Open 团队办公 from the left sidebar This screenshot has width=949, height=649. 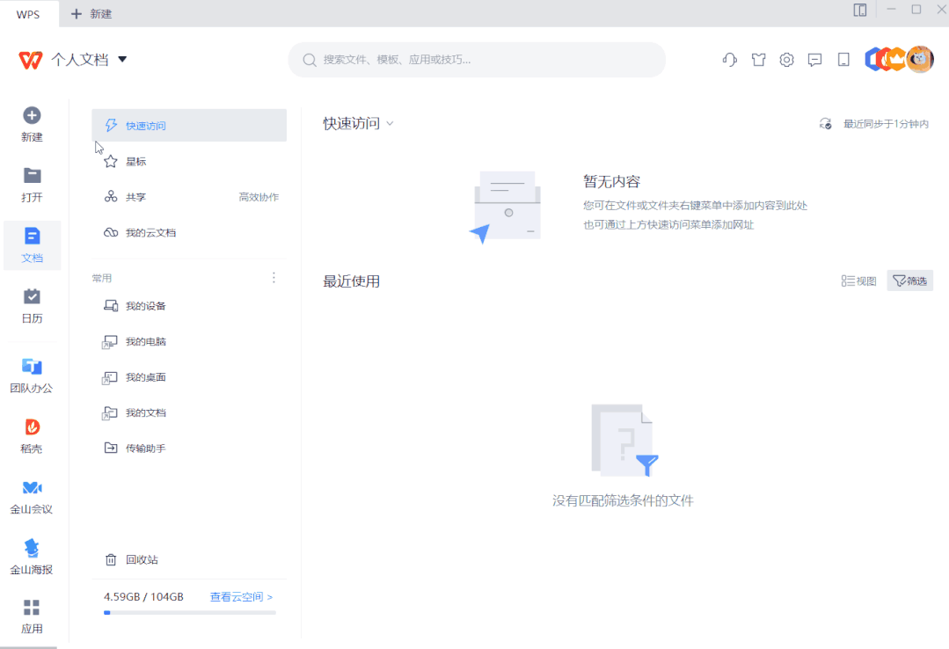pyautogui.click(x=32, y=373)
